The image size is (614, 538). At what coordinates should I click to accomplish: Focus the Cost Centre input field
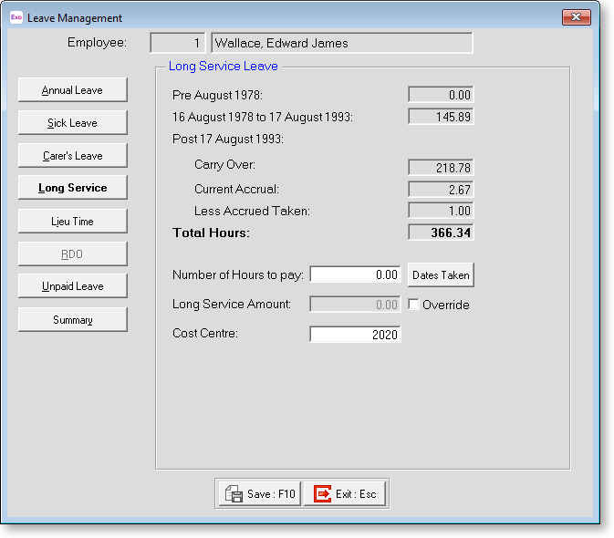[355, 335]
